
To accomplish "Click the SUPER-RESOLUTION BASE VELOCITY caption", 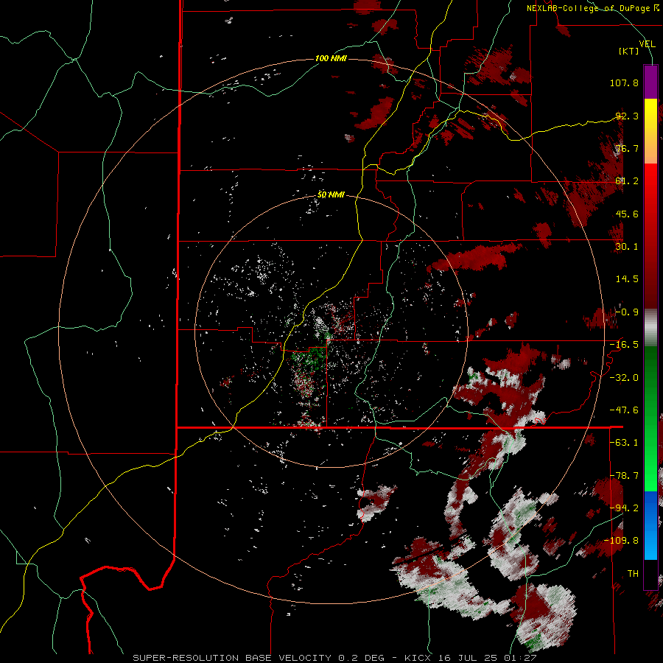I will coord(232,658).
